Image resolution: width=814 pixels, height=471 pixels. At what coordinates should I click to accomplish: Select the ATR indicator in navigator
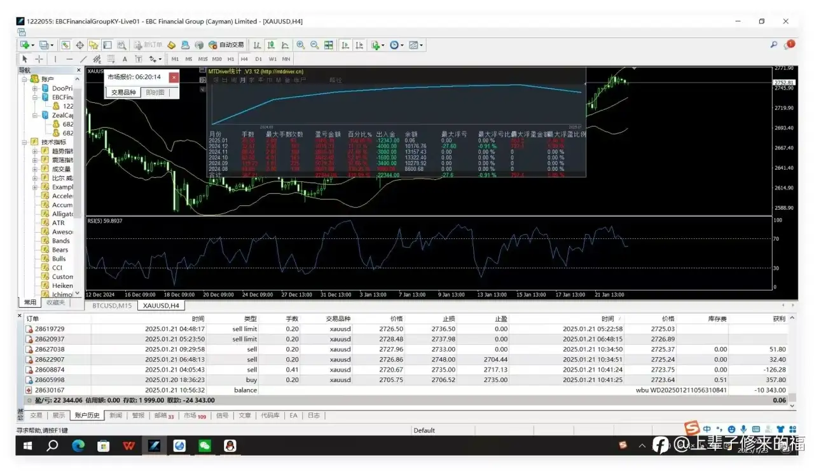(59, 223)
